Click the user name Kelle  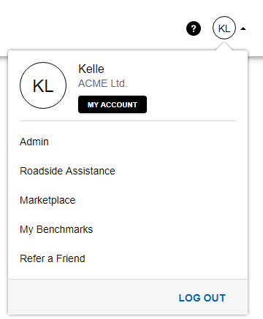coord(91,69)
